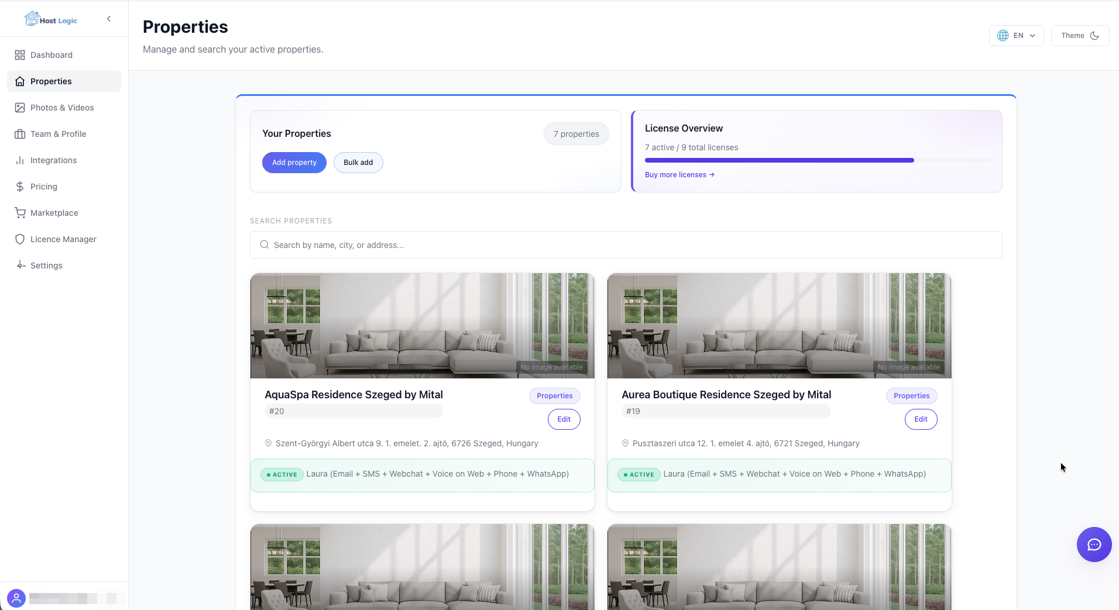This screenshot has width=1119, height=610.
Task: Click the ACTIVE badge on AquaSpa card
Action: (x=282, y=474)
